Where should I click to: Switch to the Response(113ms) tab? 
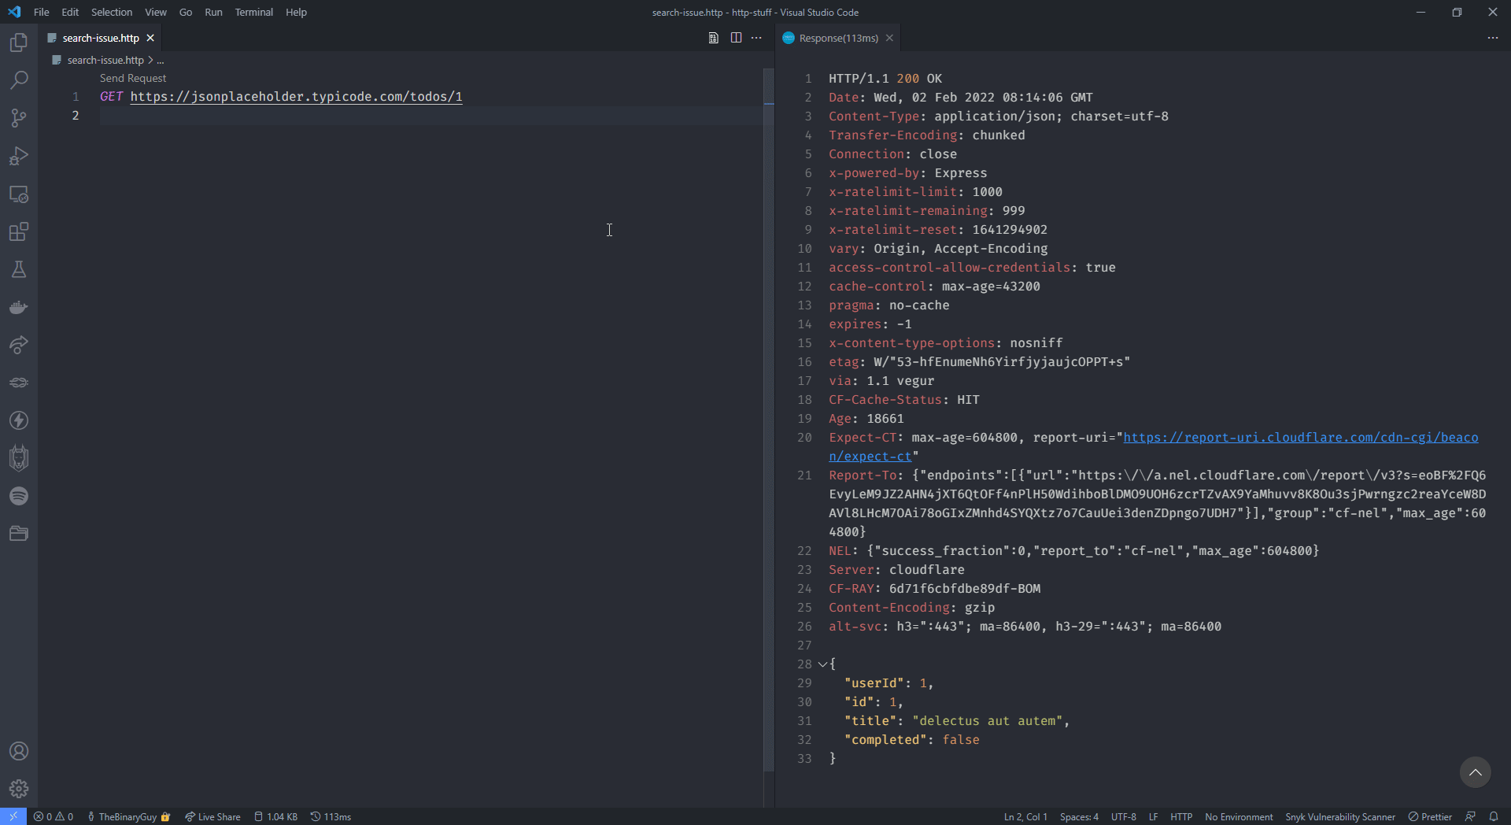point(837,38)
